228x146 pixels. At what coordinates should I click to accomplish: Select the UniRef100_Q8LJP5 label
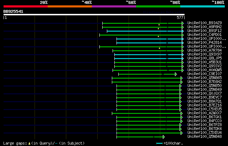coord(204,58)
